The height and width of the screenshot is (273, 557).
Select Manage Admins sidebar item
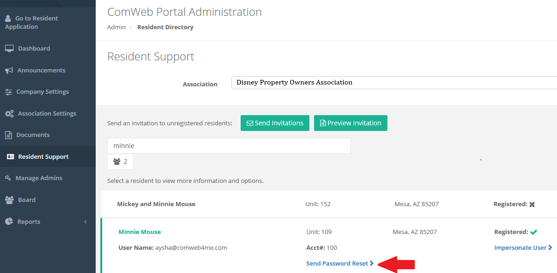tap(39, 178)
